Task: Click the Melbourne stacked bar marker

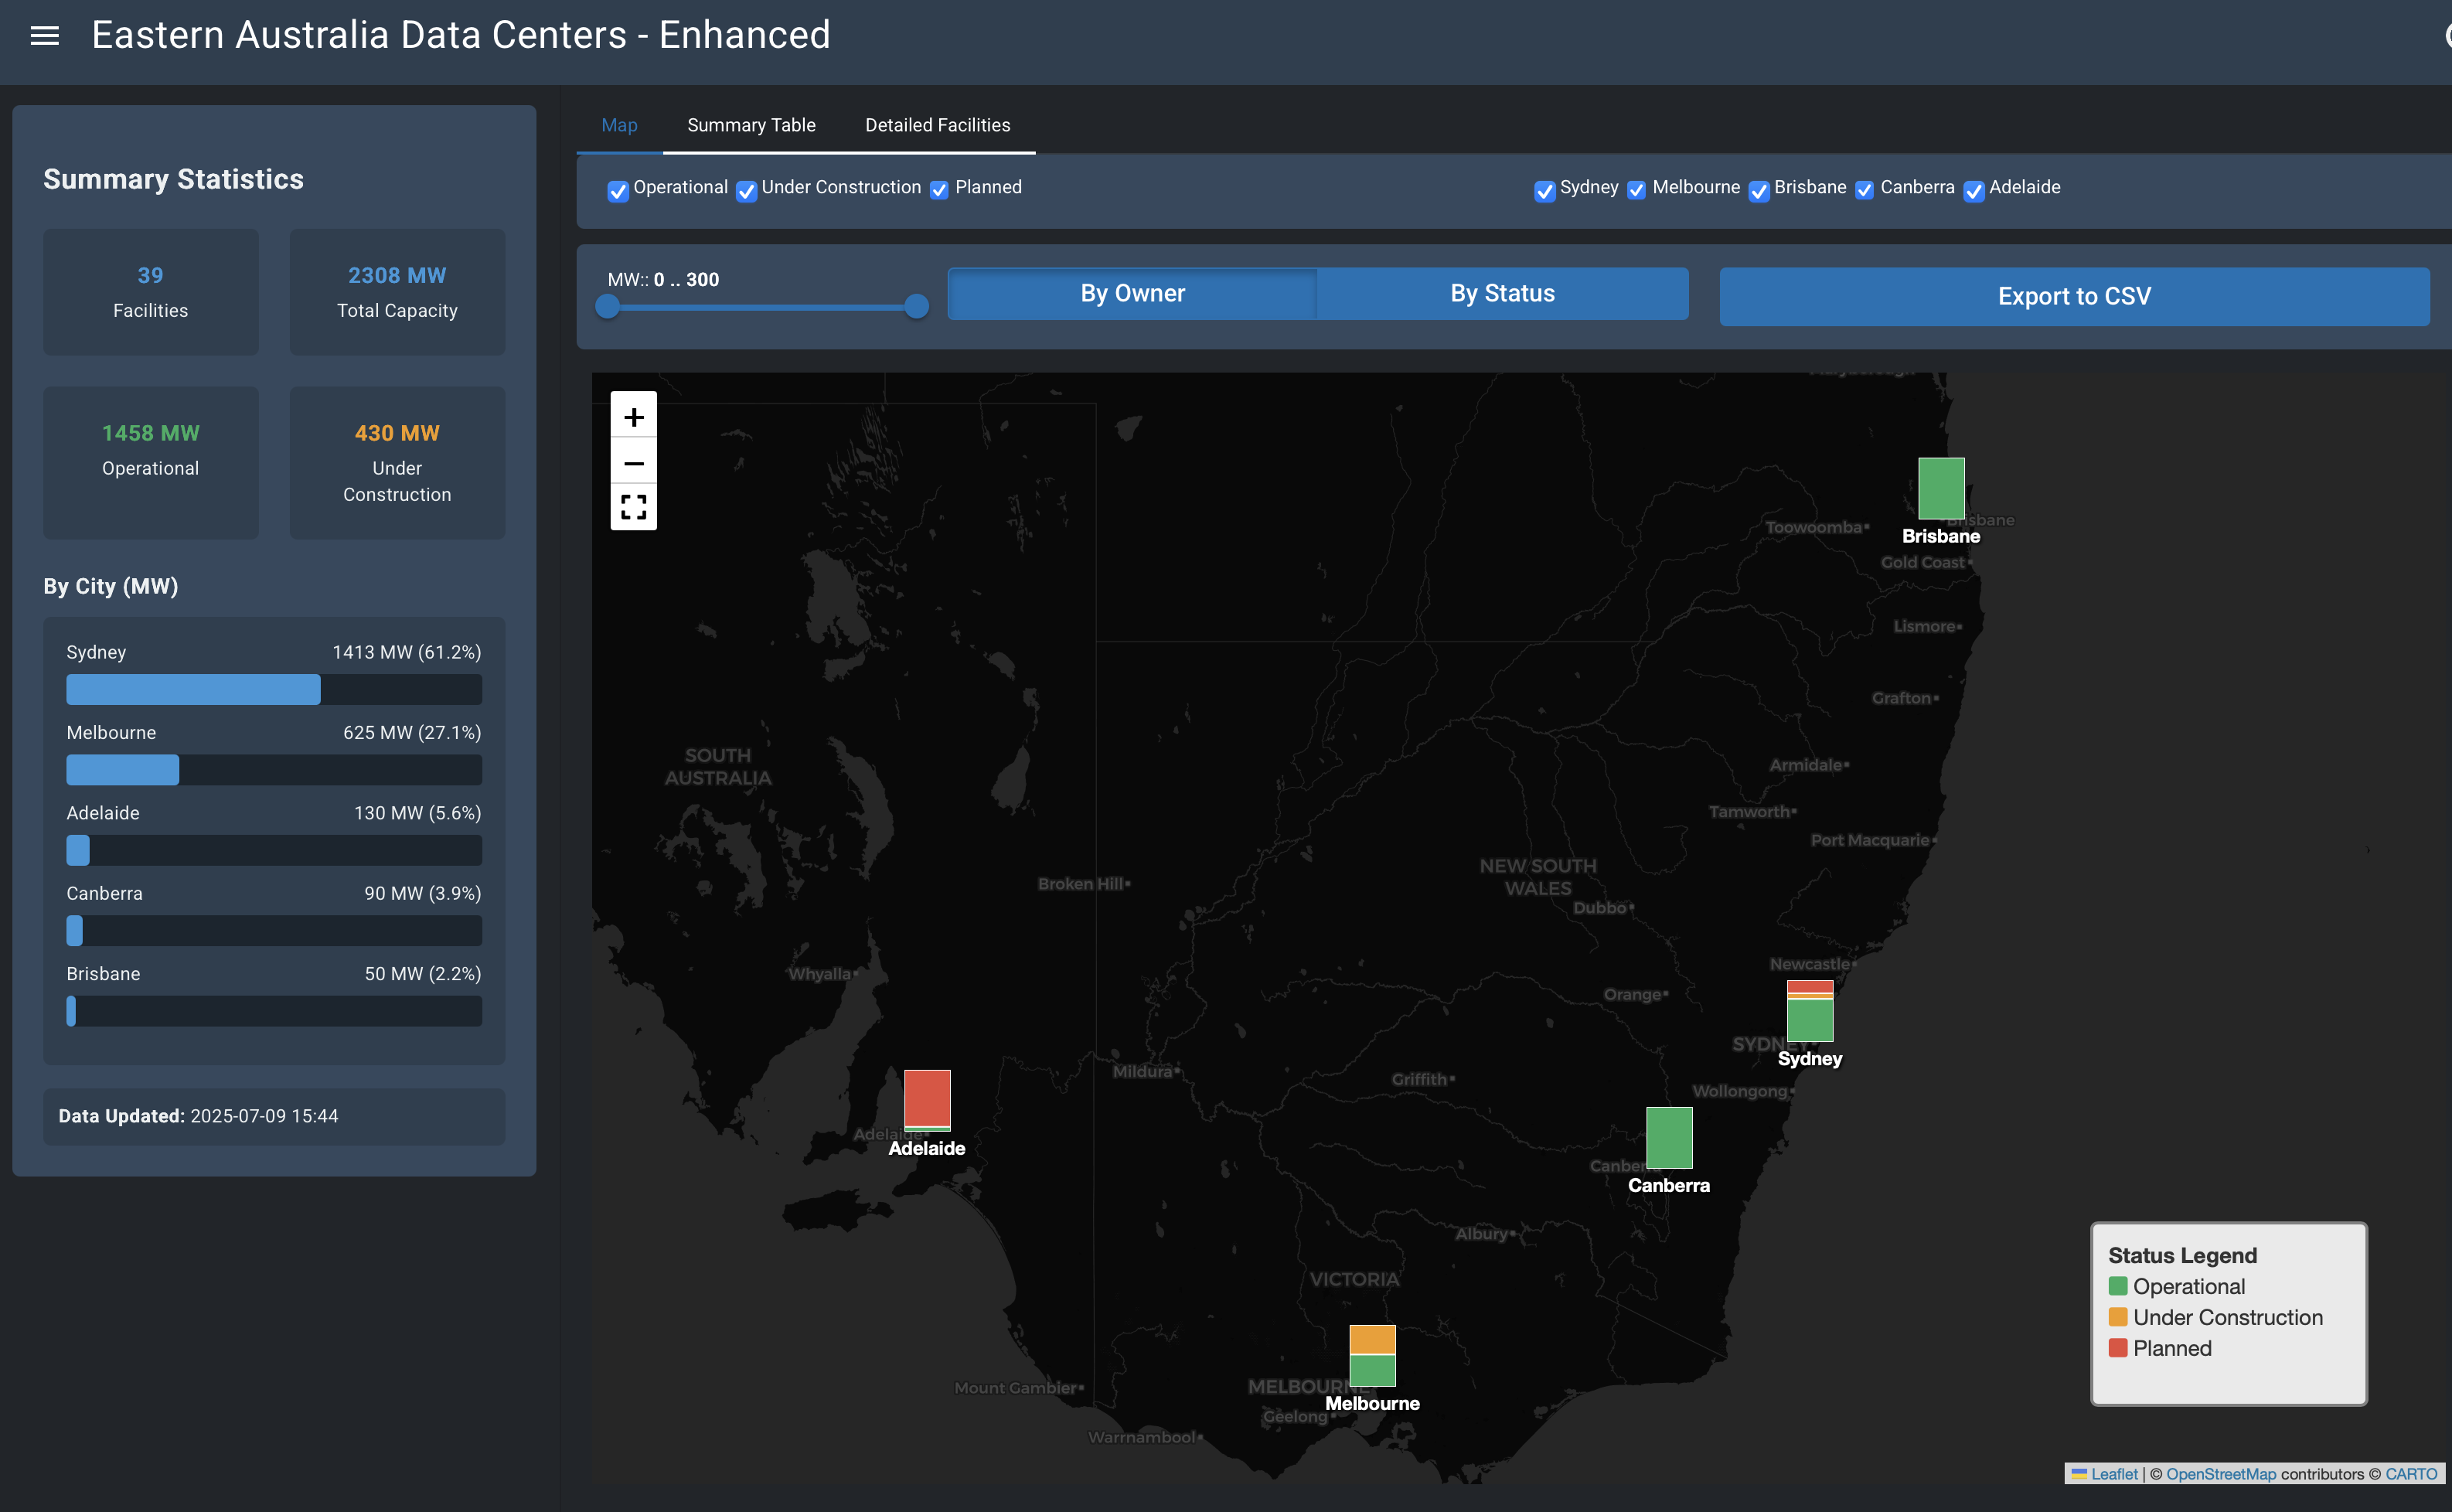Action: [1371, 1355]
